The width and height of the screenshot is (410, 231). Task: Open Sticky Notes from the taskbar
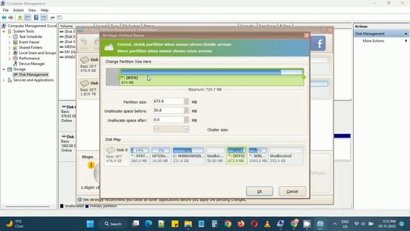[x=175, y=224]
